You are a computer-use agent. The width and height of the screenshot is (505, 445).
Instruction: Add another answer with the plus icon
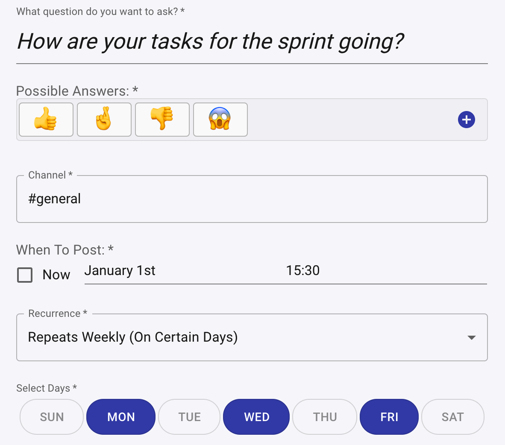point(467,120)
